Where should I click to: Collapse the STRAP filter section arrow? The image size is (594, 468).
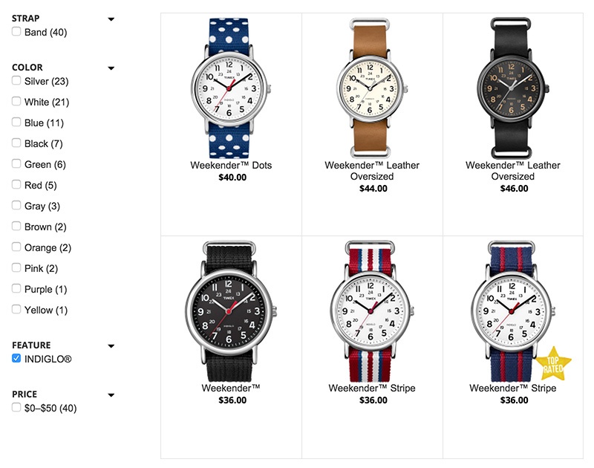click(111, 19)
